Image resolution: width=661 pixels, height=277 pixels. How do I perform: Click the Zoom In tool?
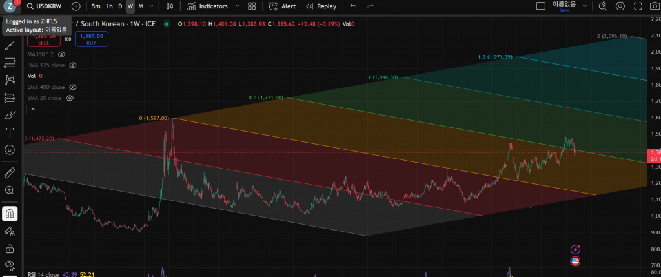click(10, 190)
